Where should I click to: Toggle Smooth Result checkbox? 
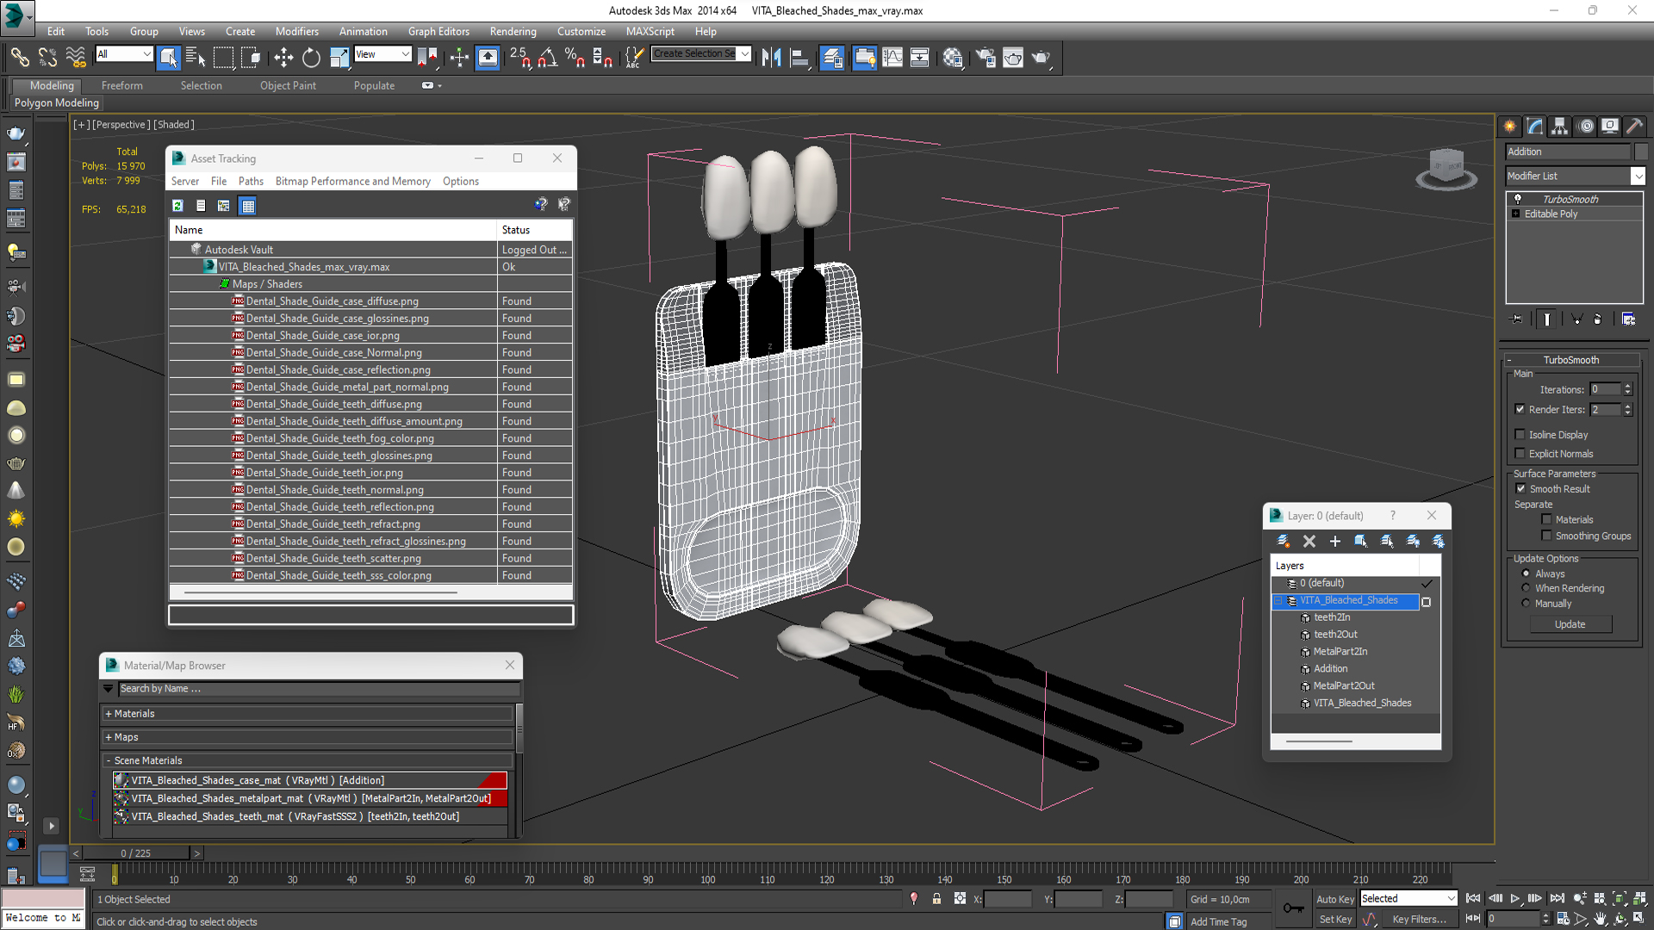pyautogui.click(x=1521, y=488)
